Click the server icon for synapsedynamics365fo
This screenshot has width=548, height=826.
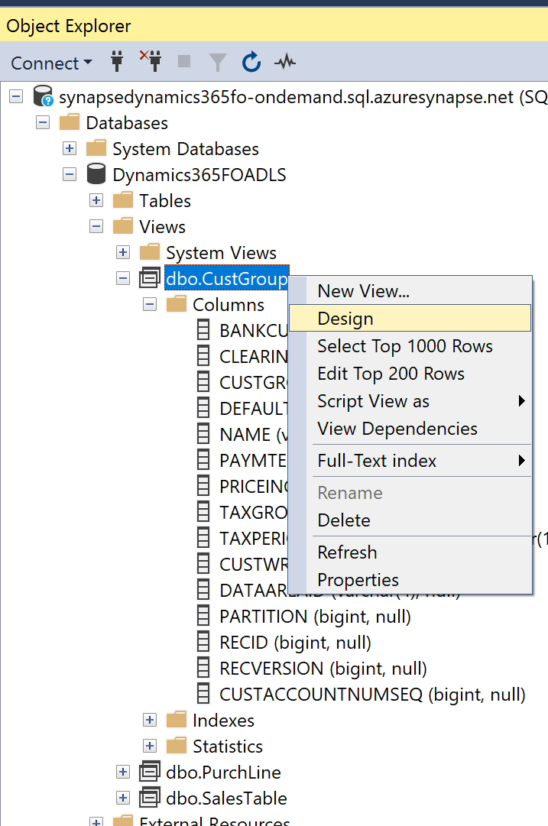pos(43,96)
